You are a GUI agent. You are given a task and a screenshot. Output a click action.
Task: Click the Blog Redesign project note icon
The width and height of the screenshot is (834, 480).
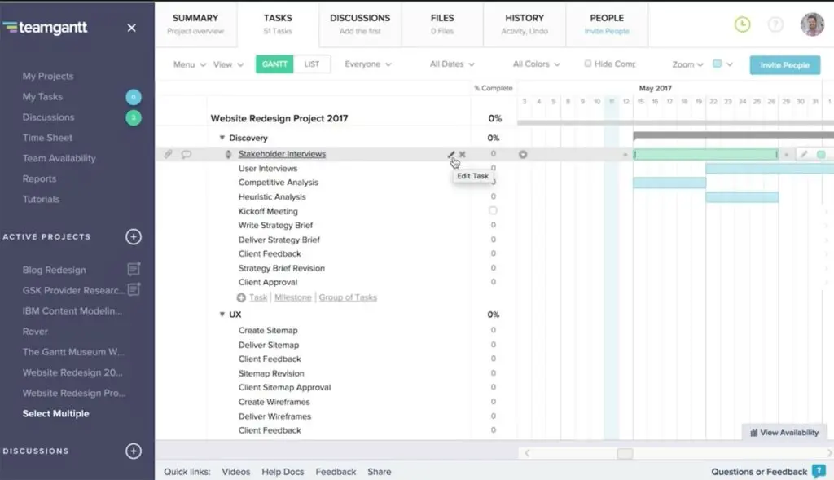point(134,269)
